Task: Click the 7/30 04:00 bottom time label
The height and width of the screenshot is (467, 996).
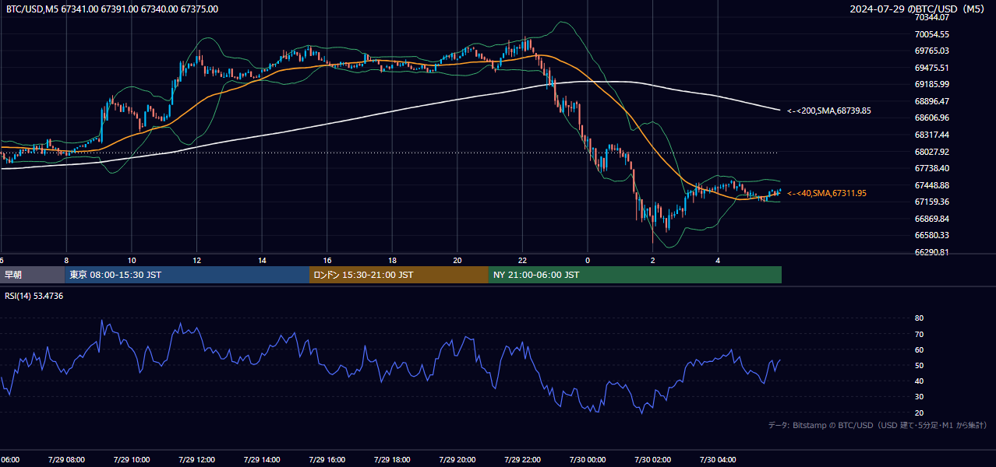Action: (x=718, y=459)
